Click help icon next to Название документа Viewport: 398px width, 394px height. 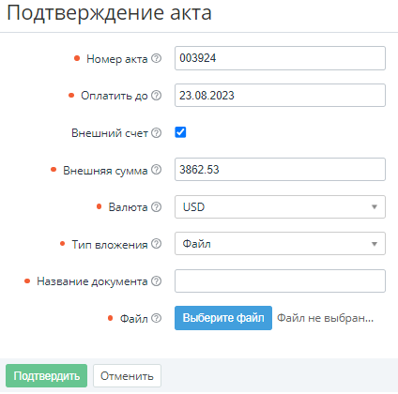156,280
